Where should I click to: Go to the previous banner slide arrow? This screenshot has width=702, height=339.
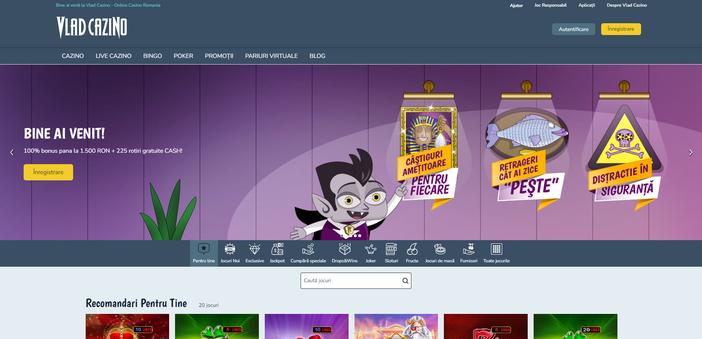[x=12, y=152]
